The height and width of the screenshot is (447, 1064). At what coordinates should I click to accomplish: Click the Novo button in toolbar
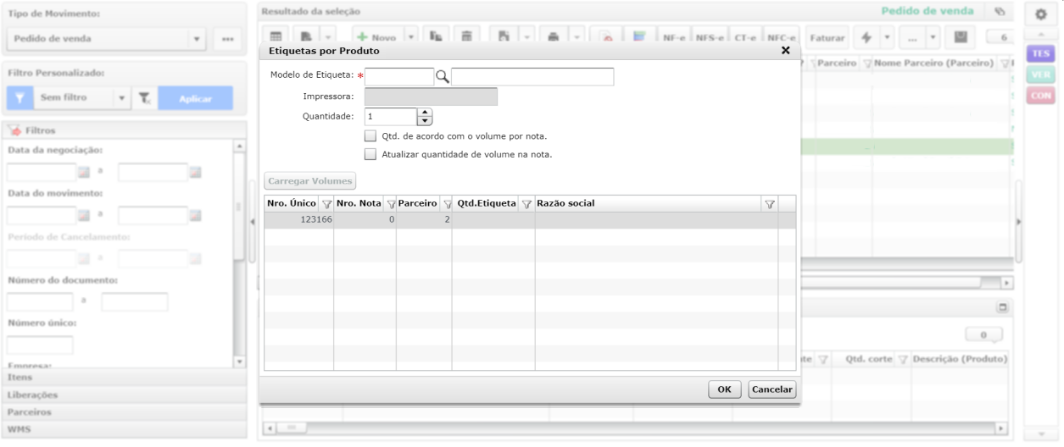click(377, 37)
